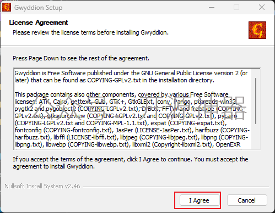The image size is (275, 213).
Task: Cancel the Gwyddion installation
Action: [x=247, y=200]
